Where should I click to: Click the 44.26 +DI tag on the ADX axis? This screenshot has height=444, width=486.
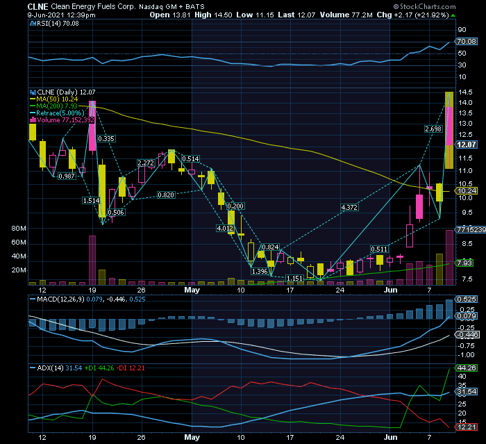pyautogui.click(x=467, y=368)
